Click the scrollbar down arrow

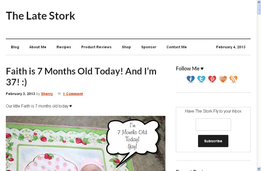click(x=259, y=169)
